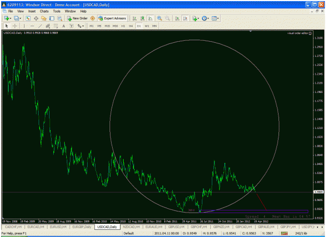Toggle chart Auto Scroll
This screenshot has width=326, height=237.
point(177,18)
